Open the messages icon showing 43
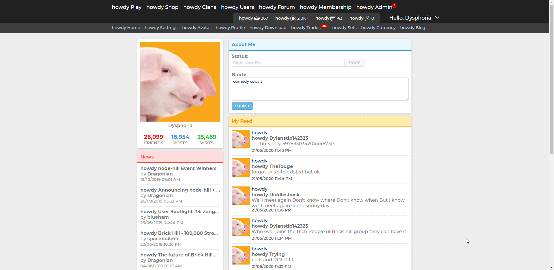Image resolution: width=554 pixels, height=270 pixels. tap(333, 18)
